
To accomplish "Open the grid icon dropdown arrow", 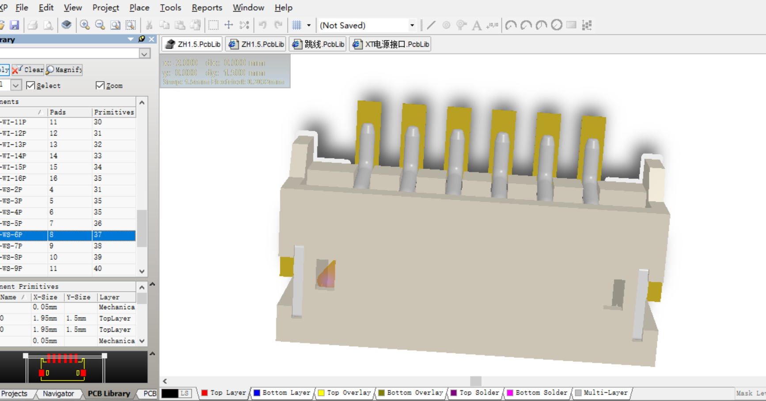I will click(309, 25).
